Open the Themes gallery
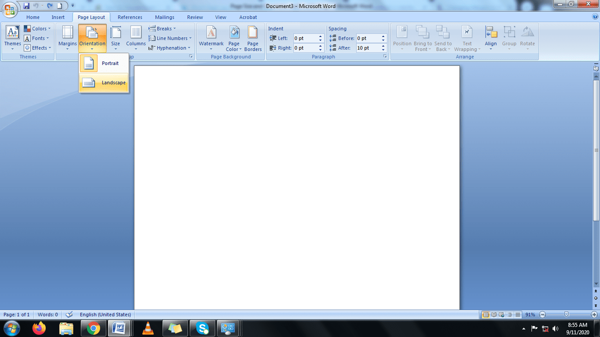Viewport: 600px width, 337px height. point(12,38)
